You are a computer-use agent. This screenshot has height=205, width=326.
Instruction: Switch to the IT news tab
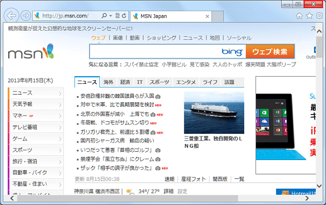140,82
